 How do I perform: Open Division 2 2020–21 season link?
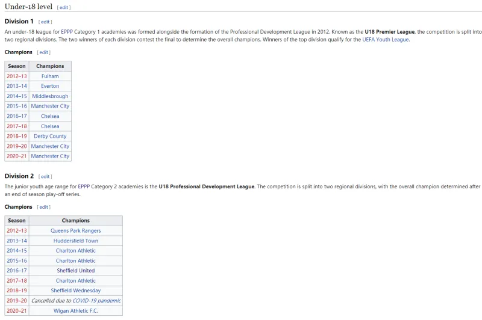(17, 311)
